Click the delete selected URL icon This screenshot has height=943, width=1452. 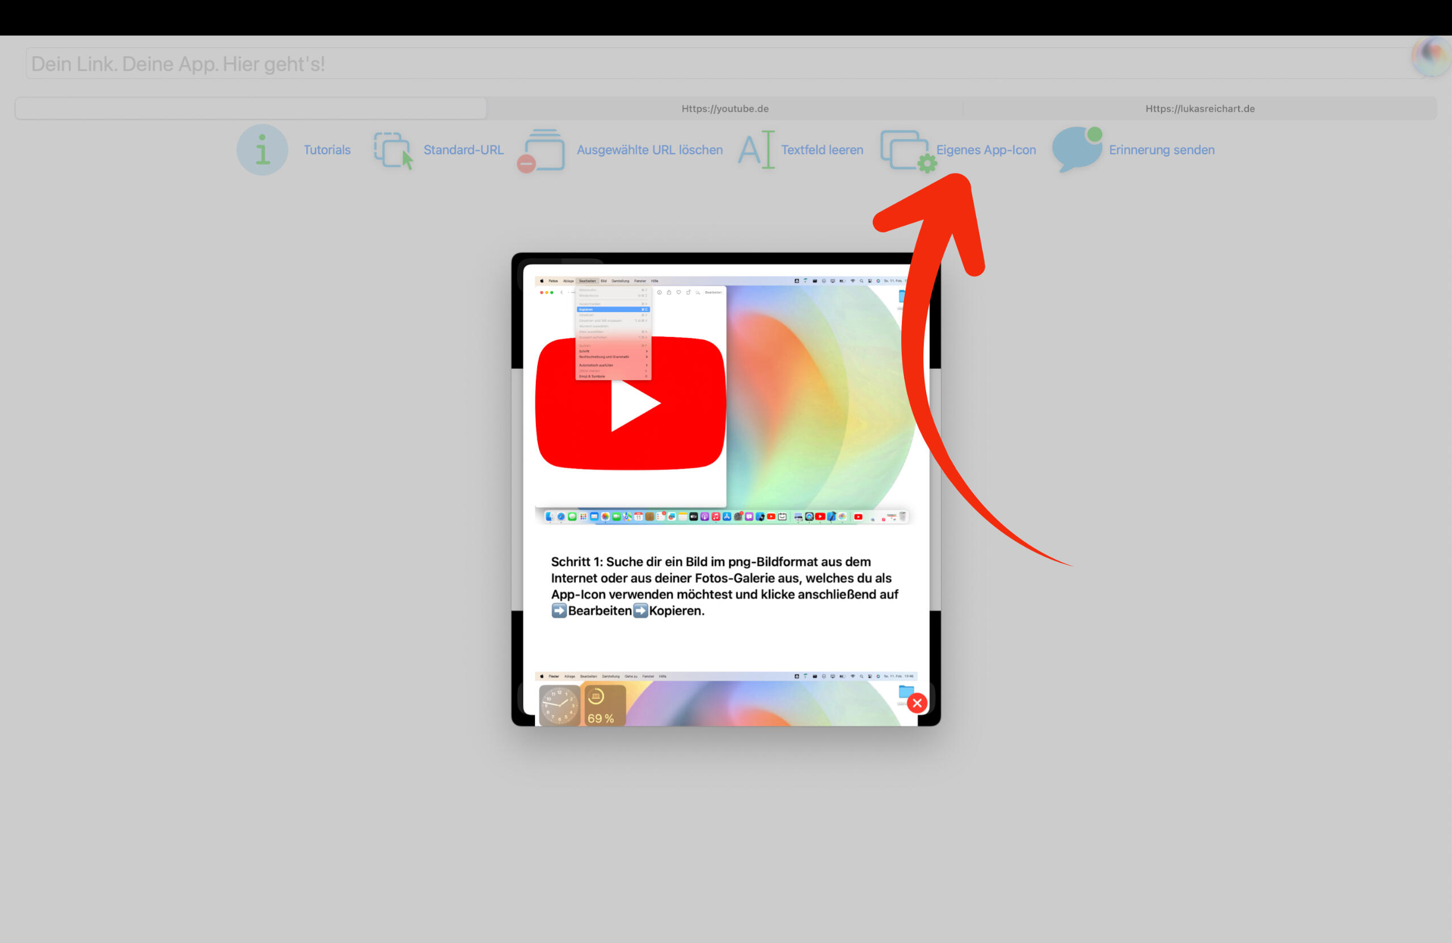(x=542, y=150)
